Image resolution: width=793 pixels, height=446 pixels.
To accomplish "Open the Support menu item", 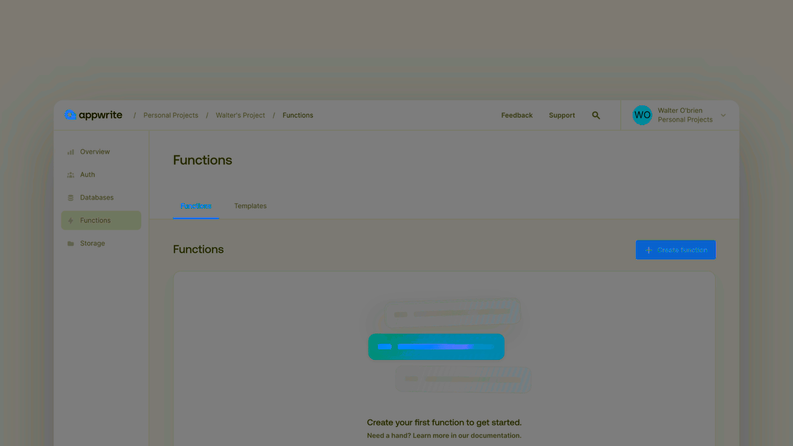I will point(561,115).
